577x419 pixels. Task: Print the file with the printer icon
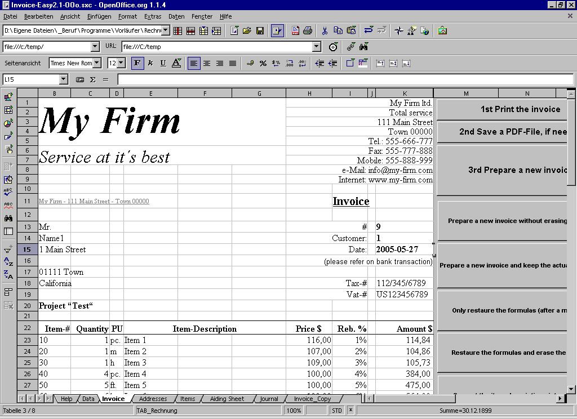point(308,31)
